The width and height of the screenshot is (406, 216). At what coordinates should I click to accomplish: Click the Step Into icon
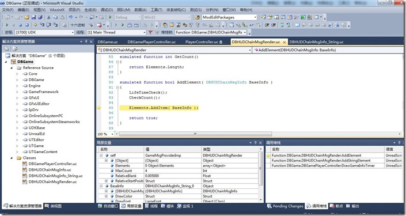41,25
